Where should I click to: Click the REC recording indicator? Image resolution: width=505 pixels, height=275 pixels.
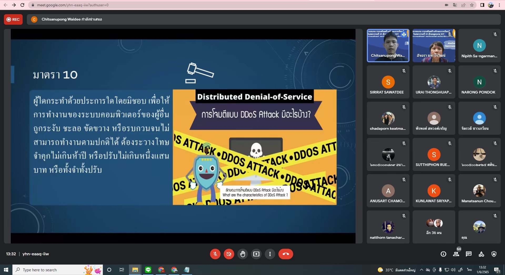click(x=13, y=19)
